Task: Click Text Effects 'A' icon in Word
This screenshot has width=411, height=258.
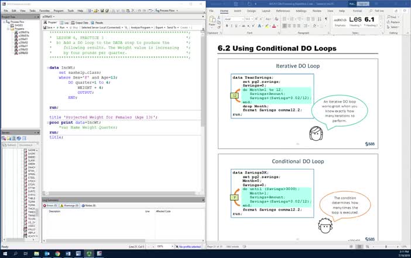Action: click(x=259, y=26)
